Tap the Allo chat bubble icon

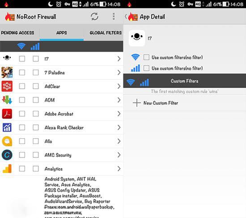pyautogui.click(x=7, y=141)
